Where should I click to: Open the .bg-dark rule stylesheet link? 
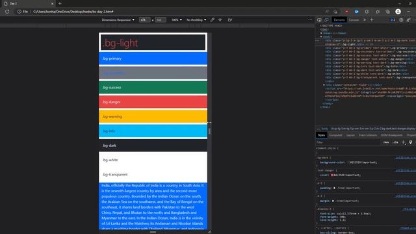(x=406, y=157)
